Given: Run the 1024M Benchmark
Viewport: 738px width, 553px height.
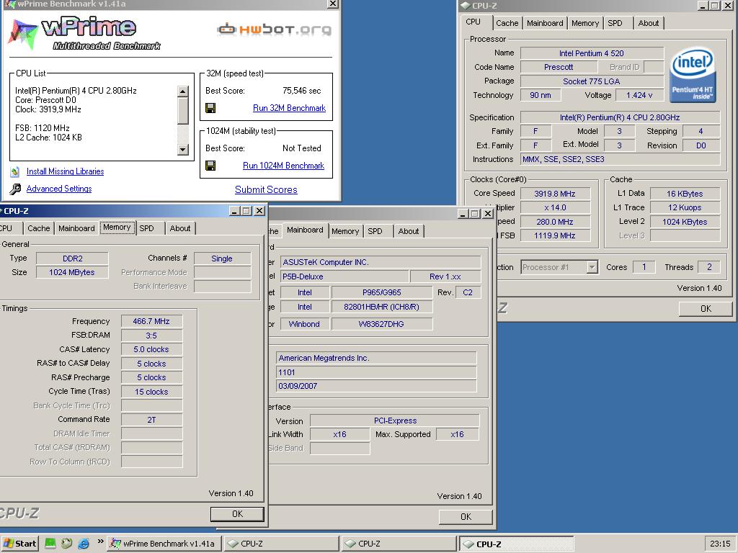Looking at the screenshot, I should coord(283,166).
